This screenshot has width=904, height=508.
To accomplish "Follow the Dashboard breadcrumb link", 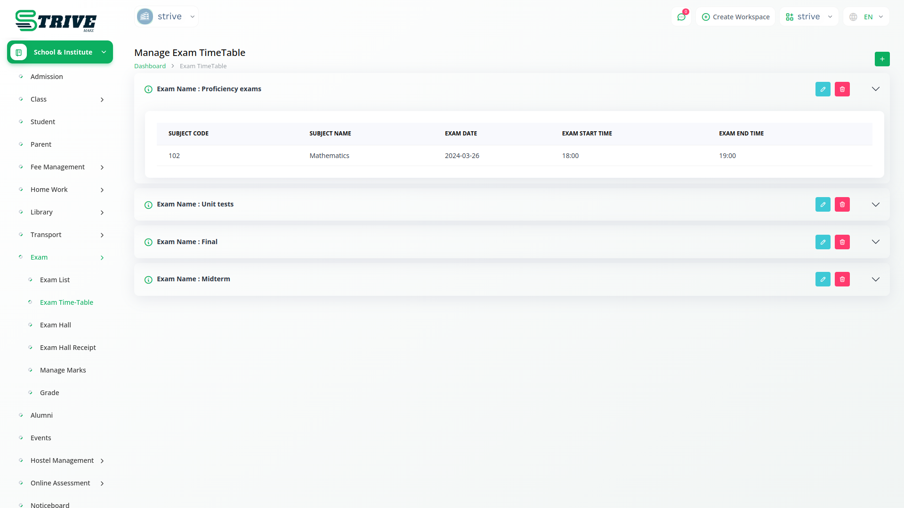I will tap(150, 66).
